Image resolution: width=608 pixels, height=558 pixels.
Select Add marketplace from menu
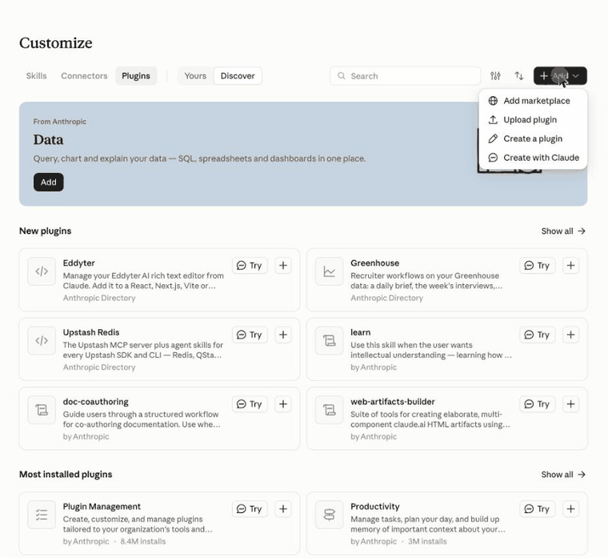coord(533,101)
